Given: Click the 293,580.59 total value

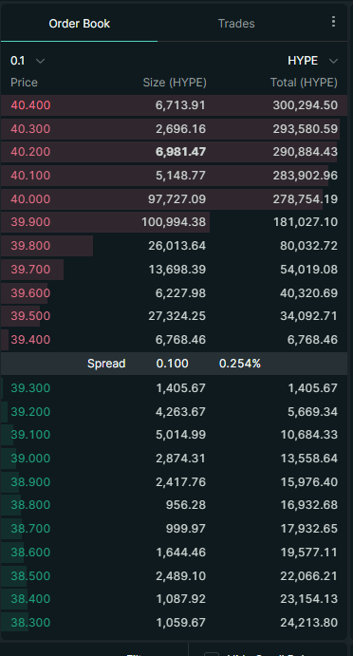Looking at the screenshot, I should [x=305, y=128].
